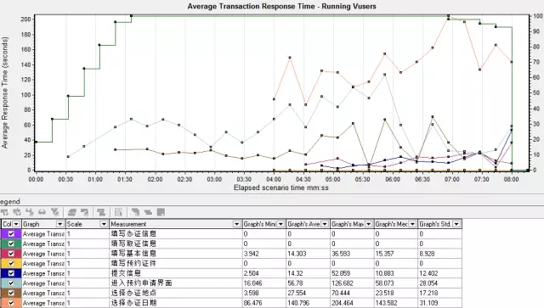Open the Scale column dropdown arrow
Screen dimensions: 544x308
[104, 224]
